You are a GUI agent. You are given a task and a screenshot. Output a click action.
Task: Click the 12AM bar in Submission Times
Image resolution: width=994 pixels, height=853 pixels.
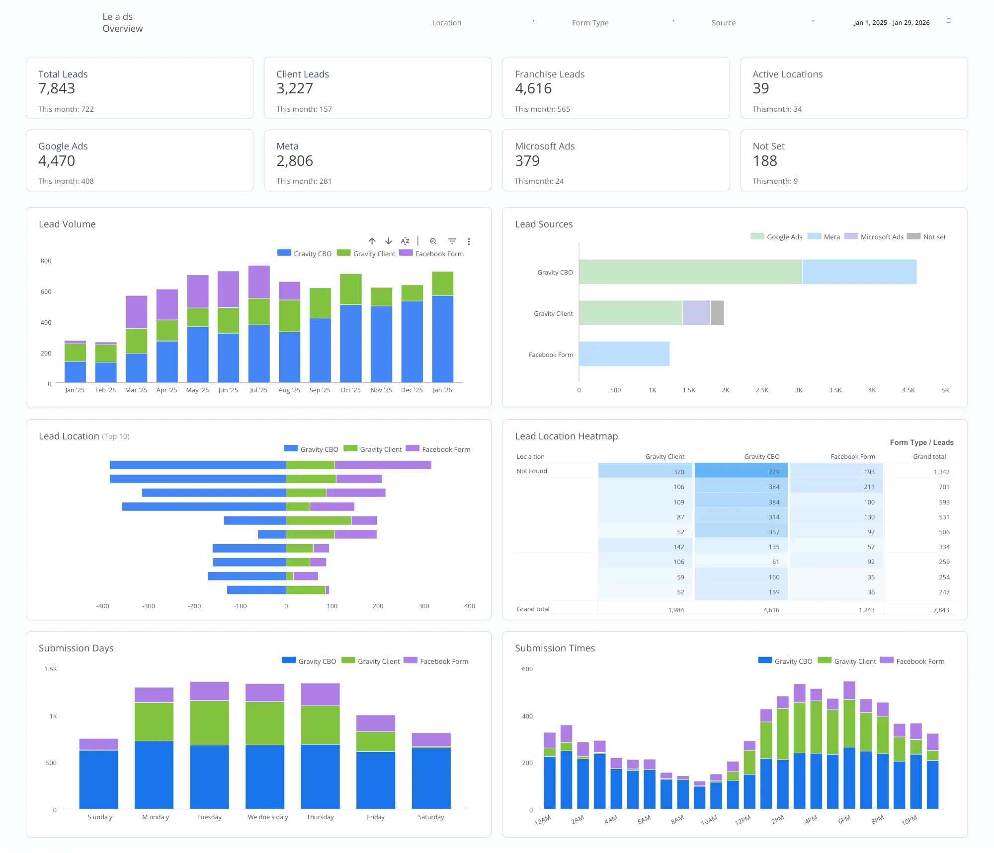point(549,771)
